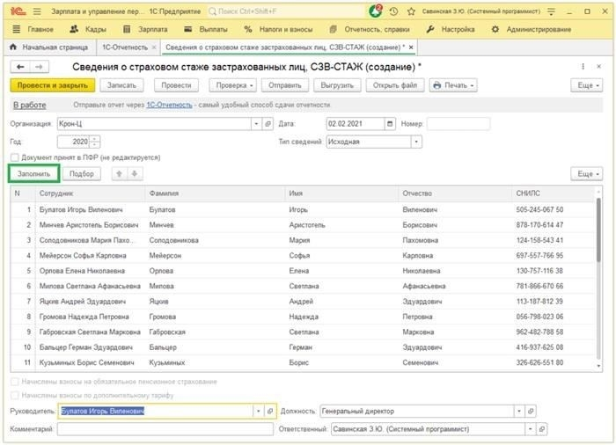This screenshot has width=616, height=445.
Task: Select the row Минчев Аристотель Борисович
Action: click(x=303, y=224)
